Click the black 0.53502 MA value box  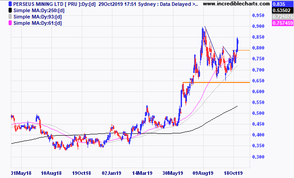[x=283, y=10]
